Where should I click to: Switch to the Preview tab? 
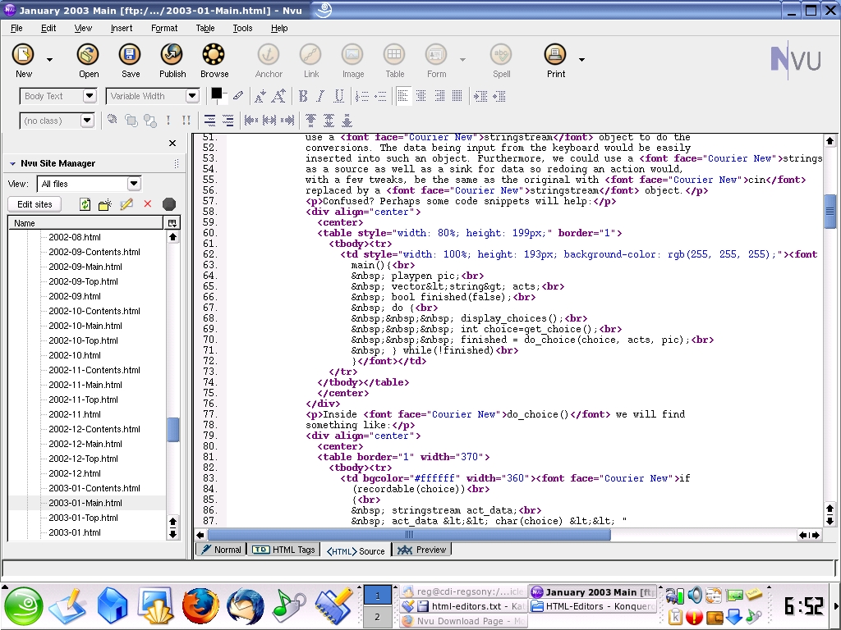[422, 550]
